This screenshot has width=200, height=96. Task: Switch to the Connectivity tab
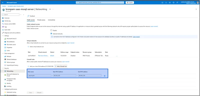click(x=51, y=20)
